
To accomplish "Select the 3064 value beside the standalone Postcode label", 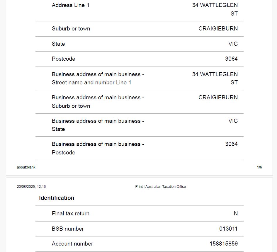I will pyautogui.click(x=231, y=59).
